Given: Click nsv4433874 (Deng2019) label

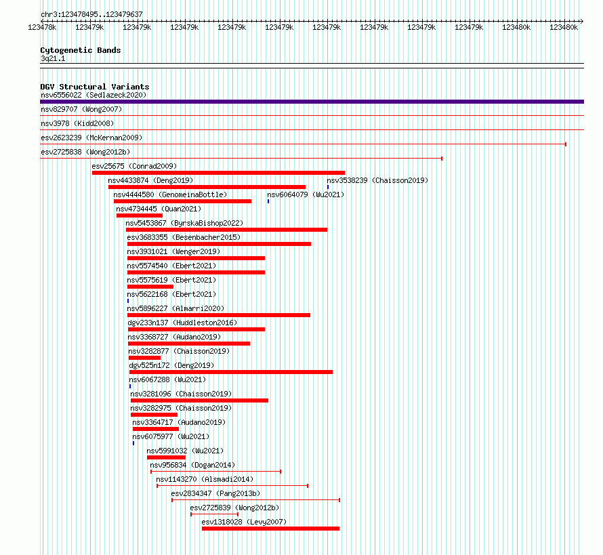Looking at the screenshot, I should click(150, 180).
